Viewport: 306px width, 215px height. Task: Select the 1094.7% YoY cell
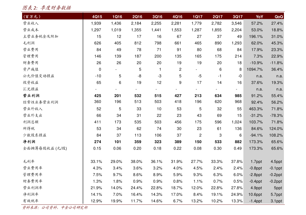click(255, 70)
